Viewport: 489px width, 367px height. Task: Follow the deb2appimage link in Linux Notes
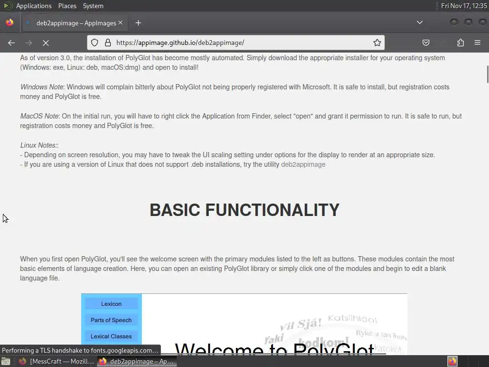click(x=303, y=164)
